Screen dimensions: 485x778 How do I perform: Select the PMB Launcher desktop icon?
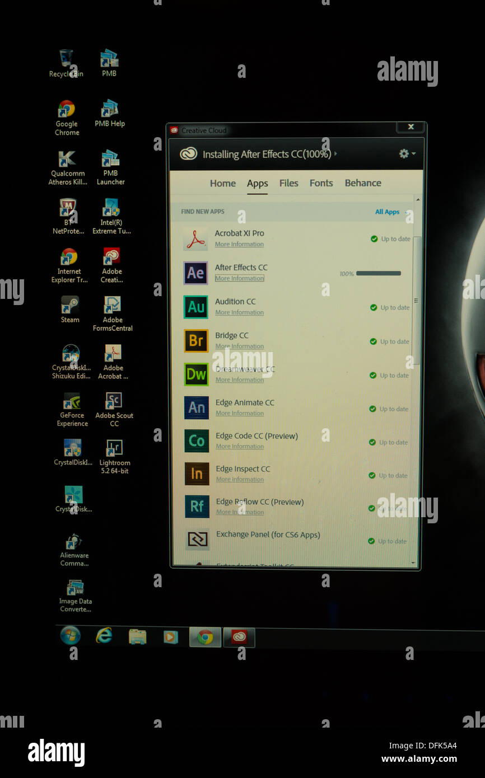point(110,167)
